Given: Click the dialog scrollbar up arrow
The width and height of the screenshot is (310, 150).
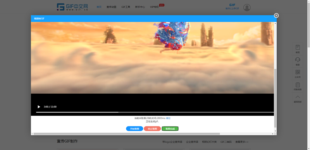Looking at the screenshot, I should click(x=276, y=23).
